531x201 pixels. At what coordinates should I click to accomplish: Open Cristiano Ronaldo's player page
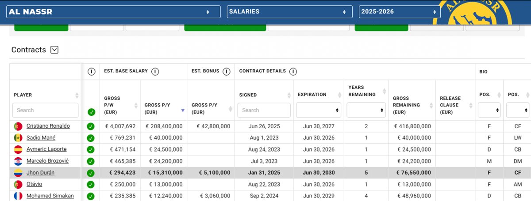(48, 126)
